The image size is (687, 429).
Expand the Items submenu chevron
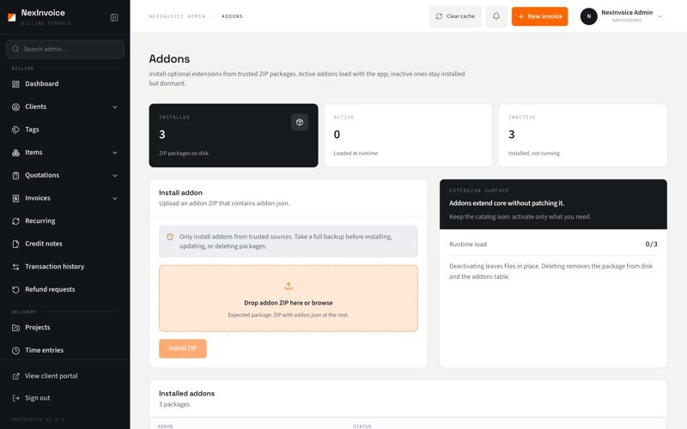point(115,153)
